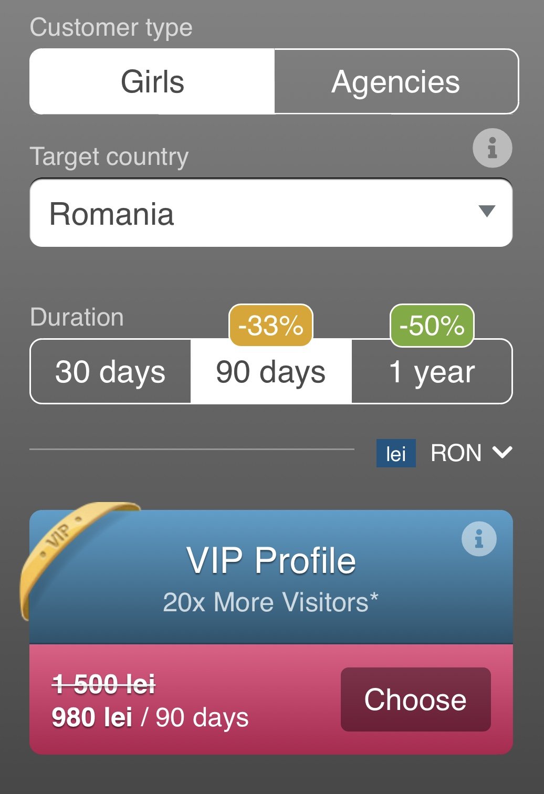Click the 980 lei price
Image resolution: width=544 pixels, height=794 pixels.
pyautogui.click(x=92, y=717)
